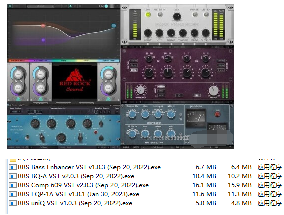This screenshot has height=215, width=284.
Task: Click the BQ-A HARMONICS knob
Action: coord(140,90)
